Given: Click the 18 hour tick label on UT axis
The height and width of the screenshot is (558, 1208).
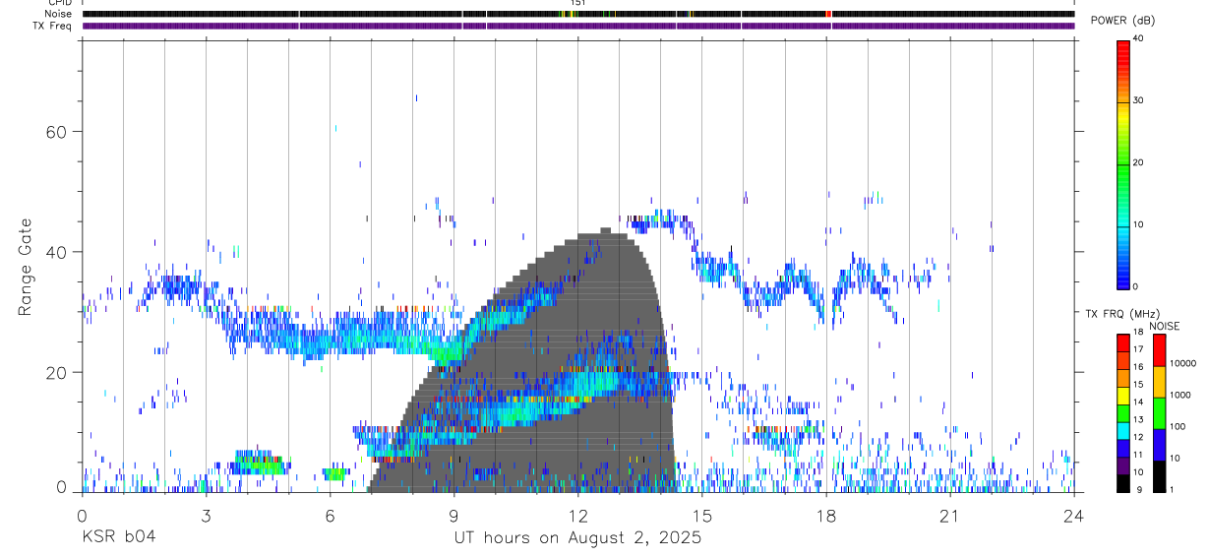Looking at the screenshot, I should (x=825, y=516).
